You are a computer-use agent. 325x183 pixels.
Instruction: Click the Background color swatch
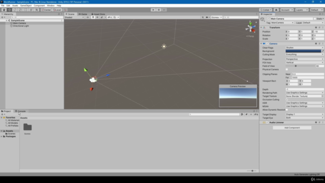(x=303, y=51)
